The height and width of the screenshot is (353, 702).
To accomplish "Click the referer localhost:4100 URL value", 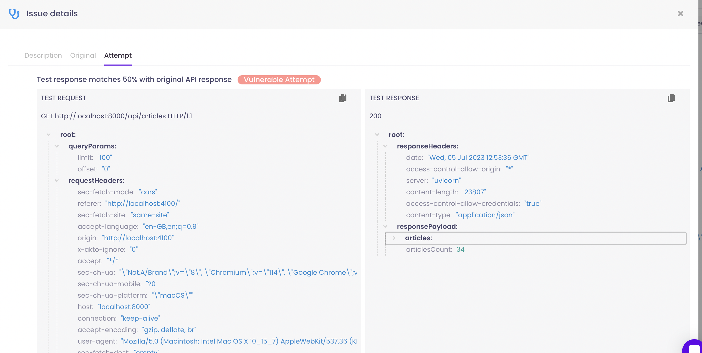I will [143, 204].
